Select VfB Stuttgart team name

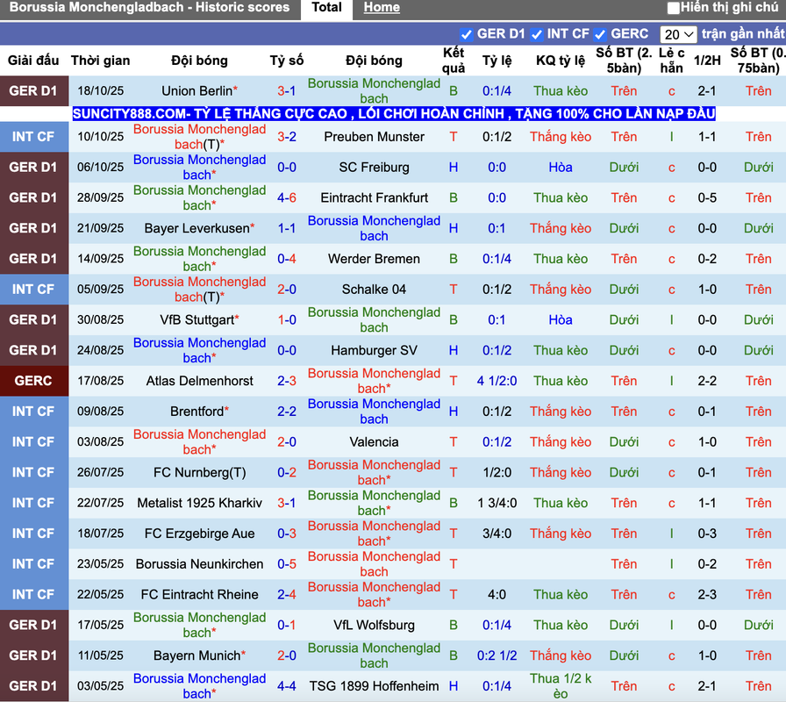199,320
